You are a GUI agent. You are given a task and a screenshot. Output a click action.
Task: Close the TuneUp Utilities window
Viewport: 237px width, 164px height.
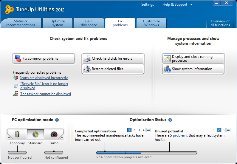pyautogui.click(x=227, y=3)
